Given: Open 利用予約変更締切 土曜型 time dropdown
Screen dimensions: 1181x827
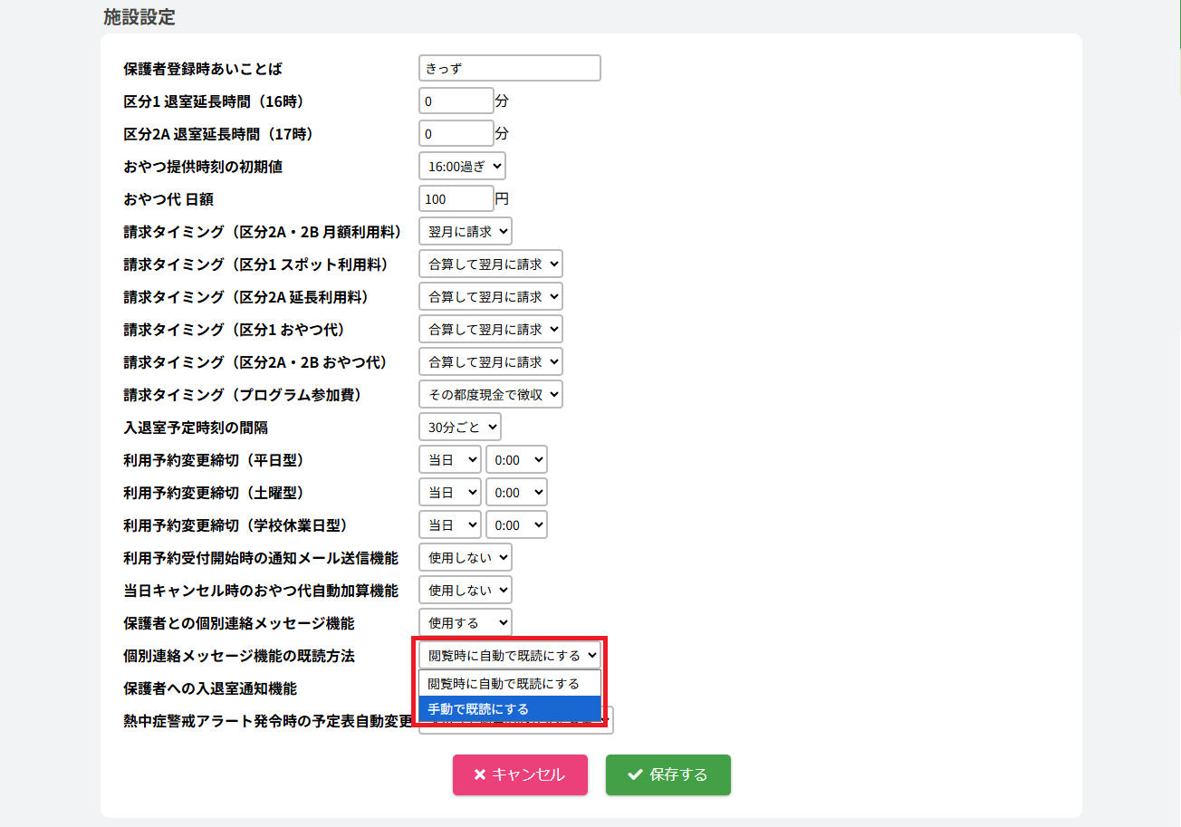Looking at the screenshot, I should click(x=516, y=492).
